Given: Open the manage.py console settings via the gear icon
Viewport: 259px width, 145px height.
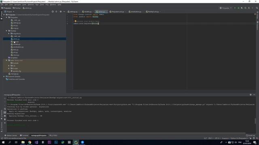Looking at the screenshot, I should pyautogui.click(x=251, y=95).
